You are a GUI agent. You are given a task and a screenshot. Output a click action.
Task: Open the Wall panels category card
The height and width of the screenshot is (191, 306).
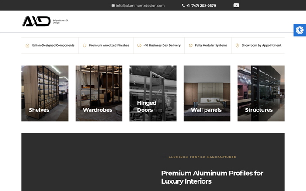tap(207, 93)
